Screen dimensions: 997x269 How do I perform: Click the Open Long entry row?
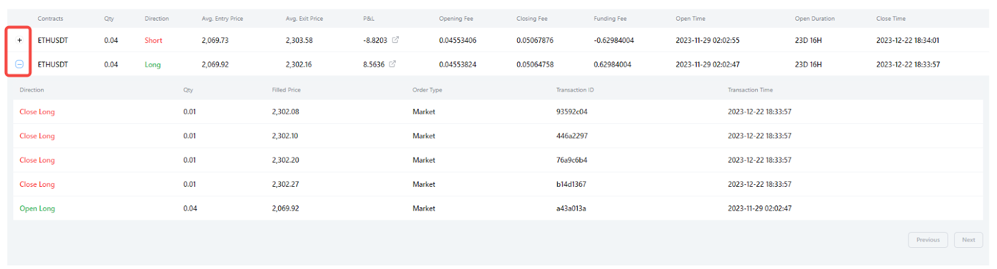pos(37,209)
